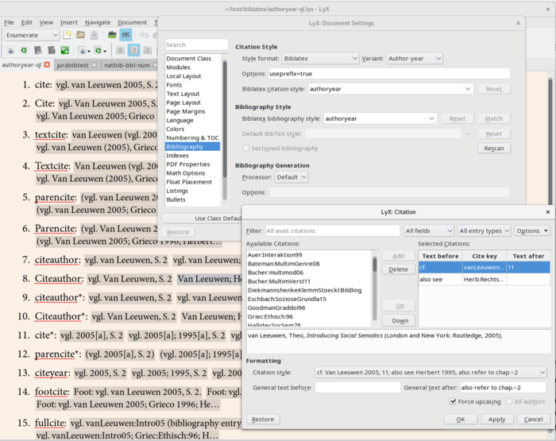The image size is (556, 441).
Task: Click the View document eye icon
Action: click(x=11, y=51)
